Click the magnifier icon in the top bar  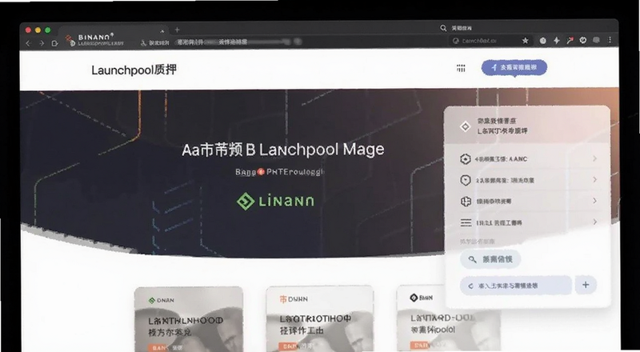443,28
